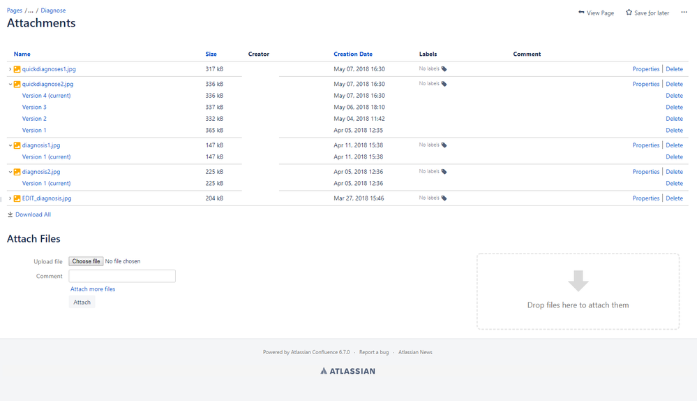Open Atlassian News footer link

(x=415, y=352)
